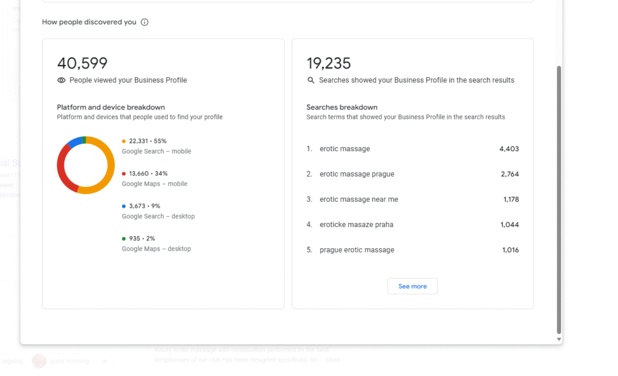The width and height of the screenshot is (618, 376).
Task: Click the erotic massage near me row
Action: tap(413, 199)
